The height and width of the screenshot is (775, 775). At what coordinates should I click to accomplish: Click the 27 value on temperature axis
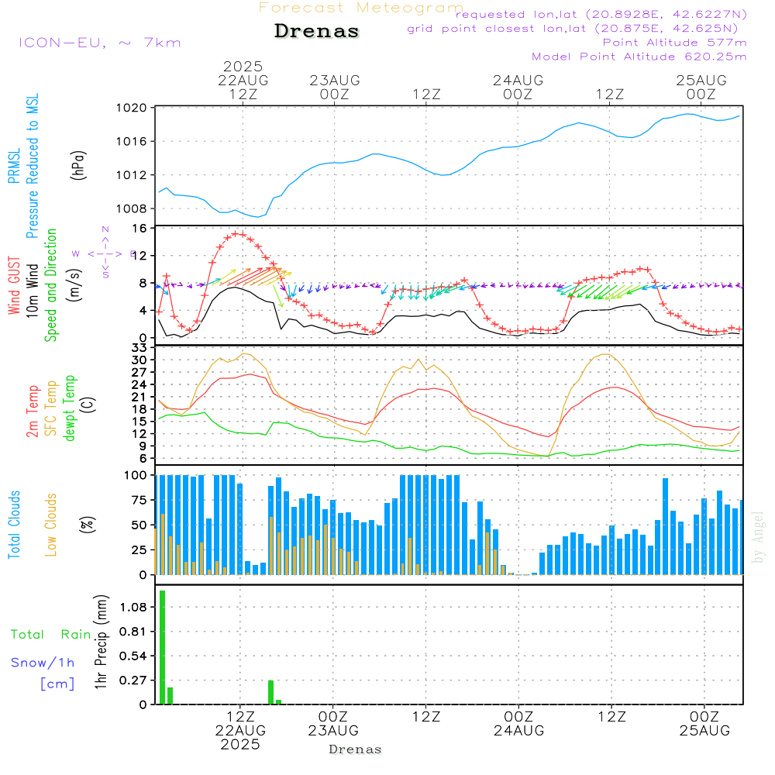pyautogui.click(x=139, y=372)
